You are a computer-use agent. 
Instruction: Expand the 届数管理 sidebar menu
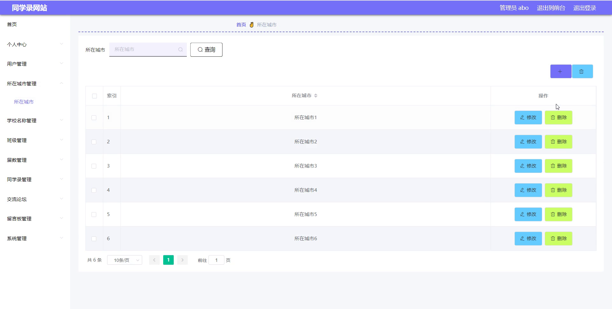35,160
